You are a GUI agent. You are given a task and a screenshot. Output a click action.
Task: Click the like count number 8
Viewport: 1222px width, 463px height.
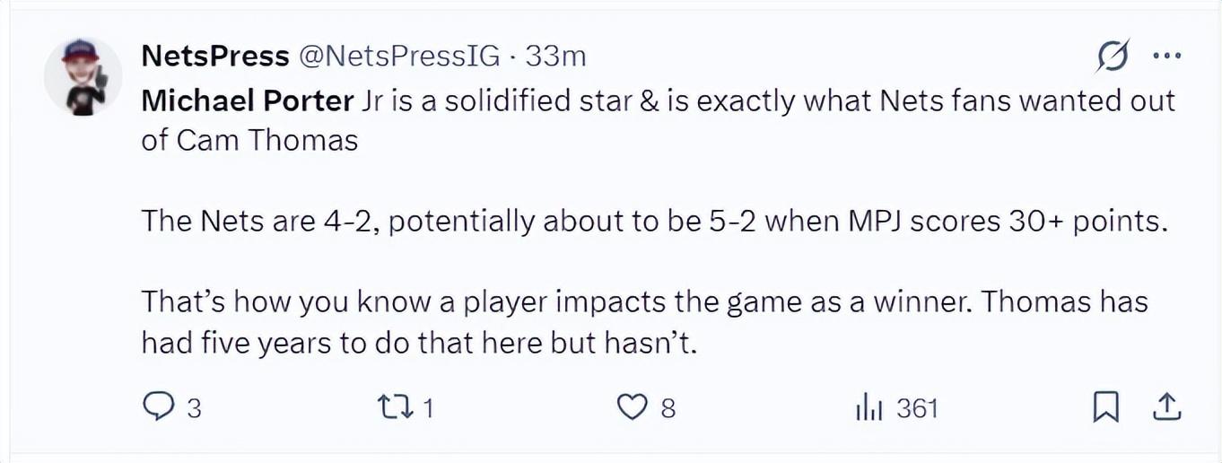668,409
